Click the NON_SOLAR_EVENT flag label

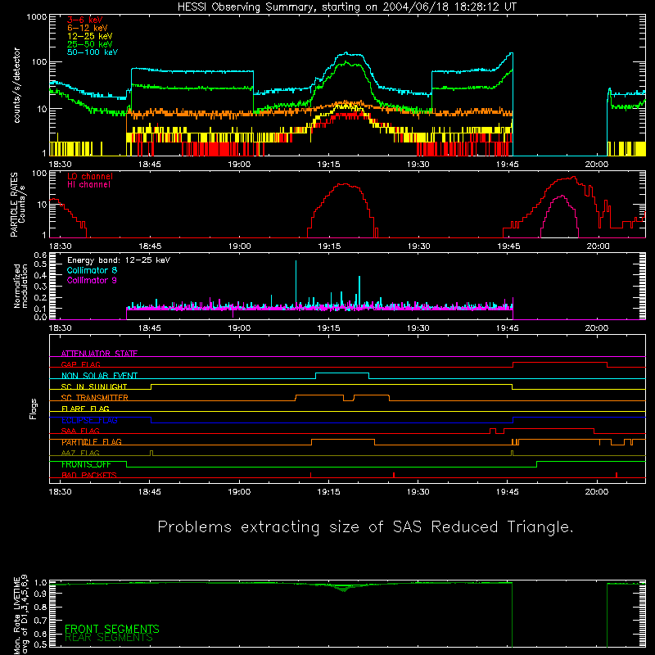[x=99, y=376]
